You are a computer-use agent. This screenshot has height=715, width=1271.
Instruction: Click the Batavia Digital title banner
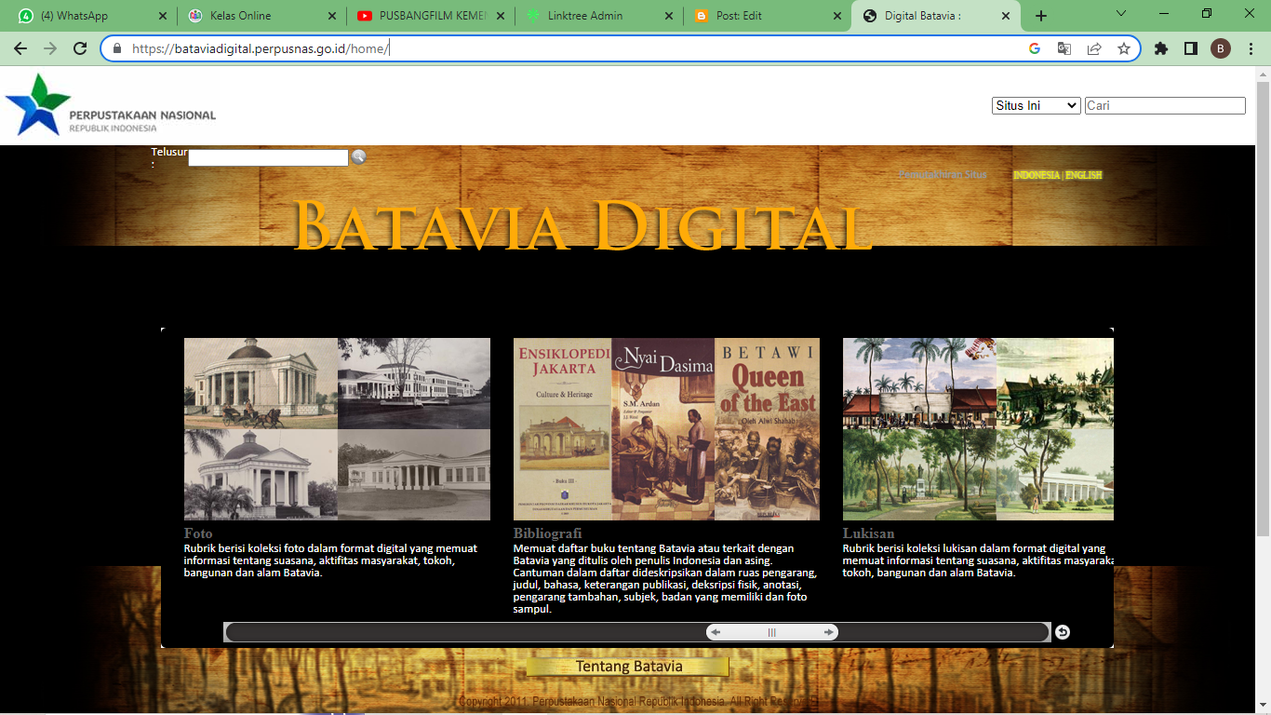point(583,226)
